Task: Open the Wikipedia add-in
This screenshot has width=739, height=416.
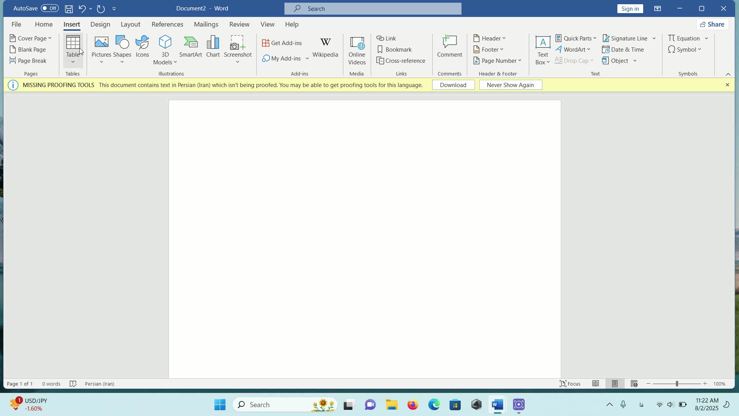Action: (325, 47)
